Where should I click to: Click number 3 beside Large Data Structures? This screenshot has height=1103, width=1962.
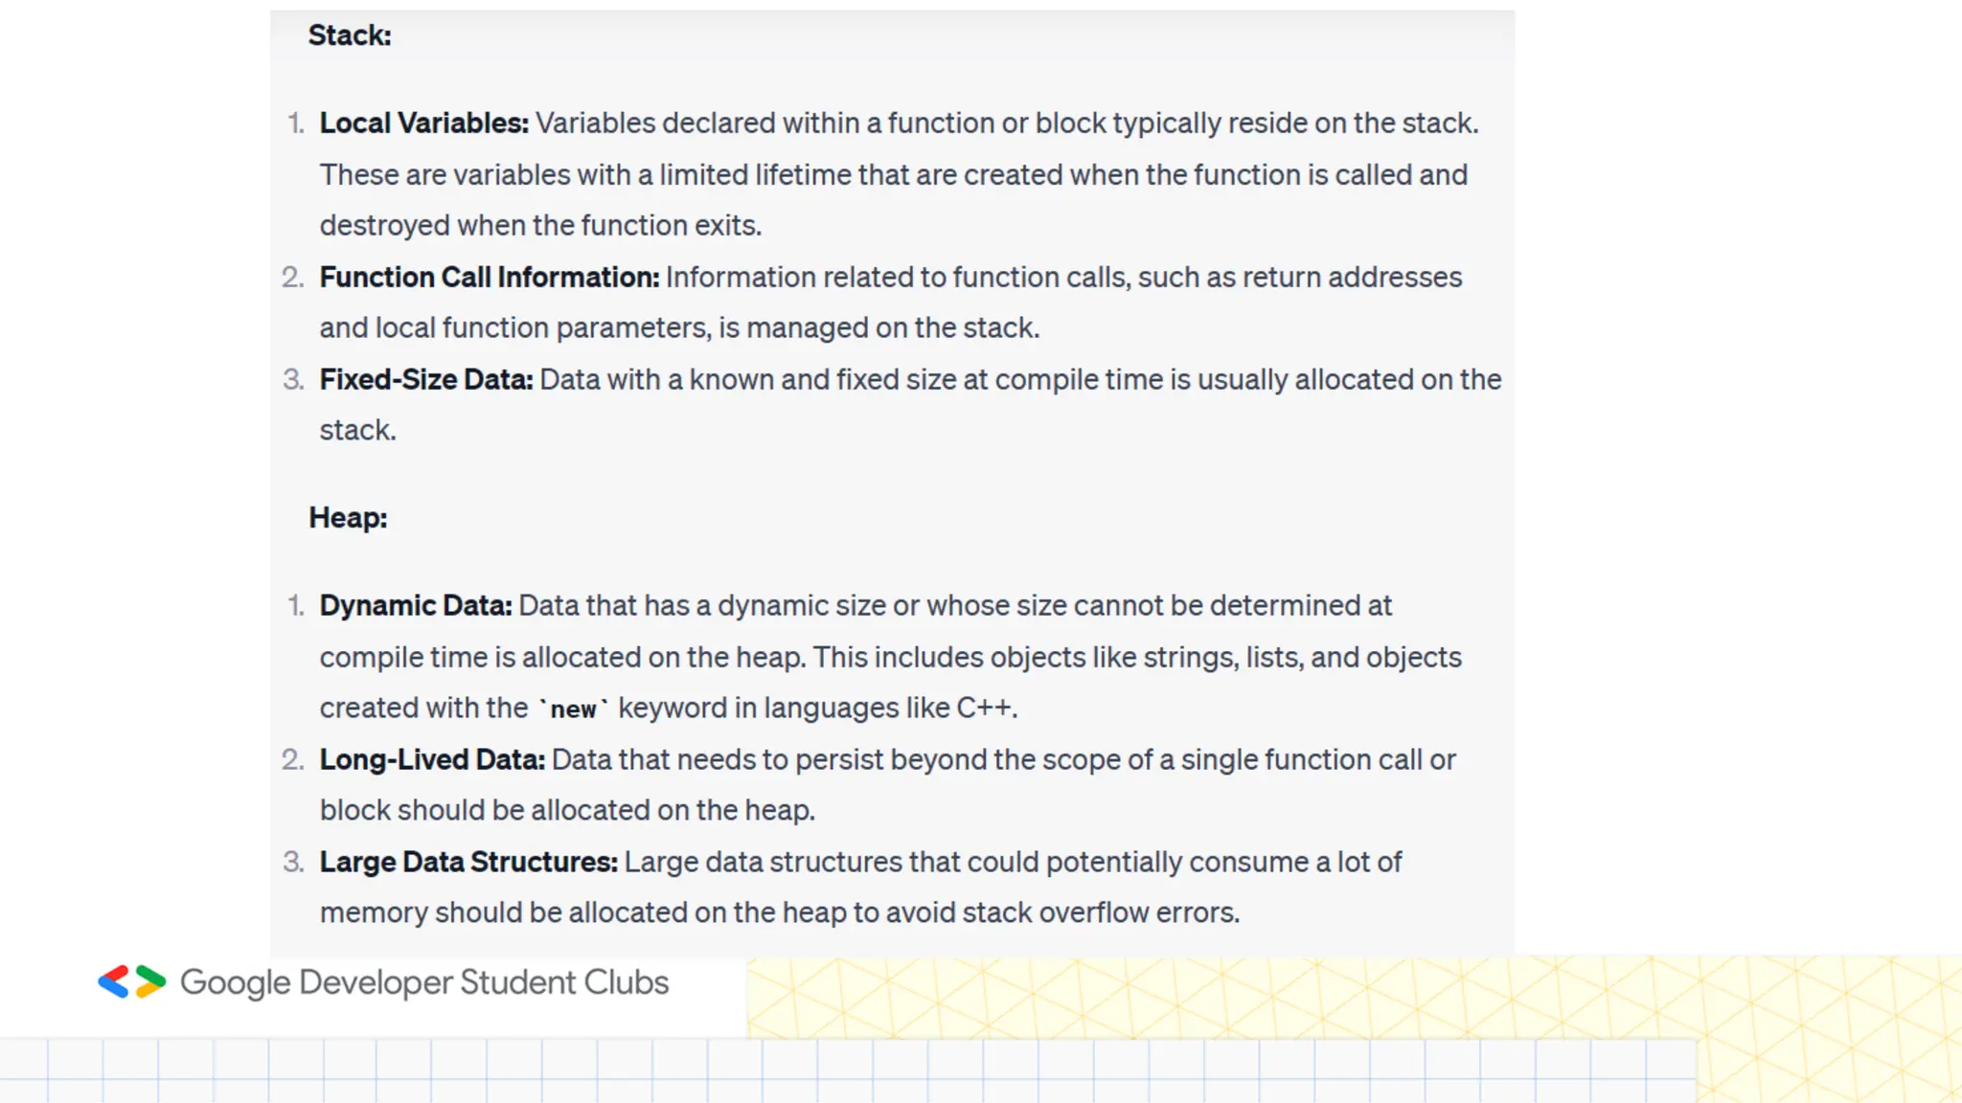(293, 863)
